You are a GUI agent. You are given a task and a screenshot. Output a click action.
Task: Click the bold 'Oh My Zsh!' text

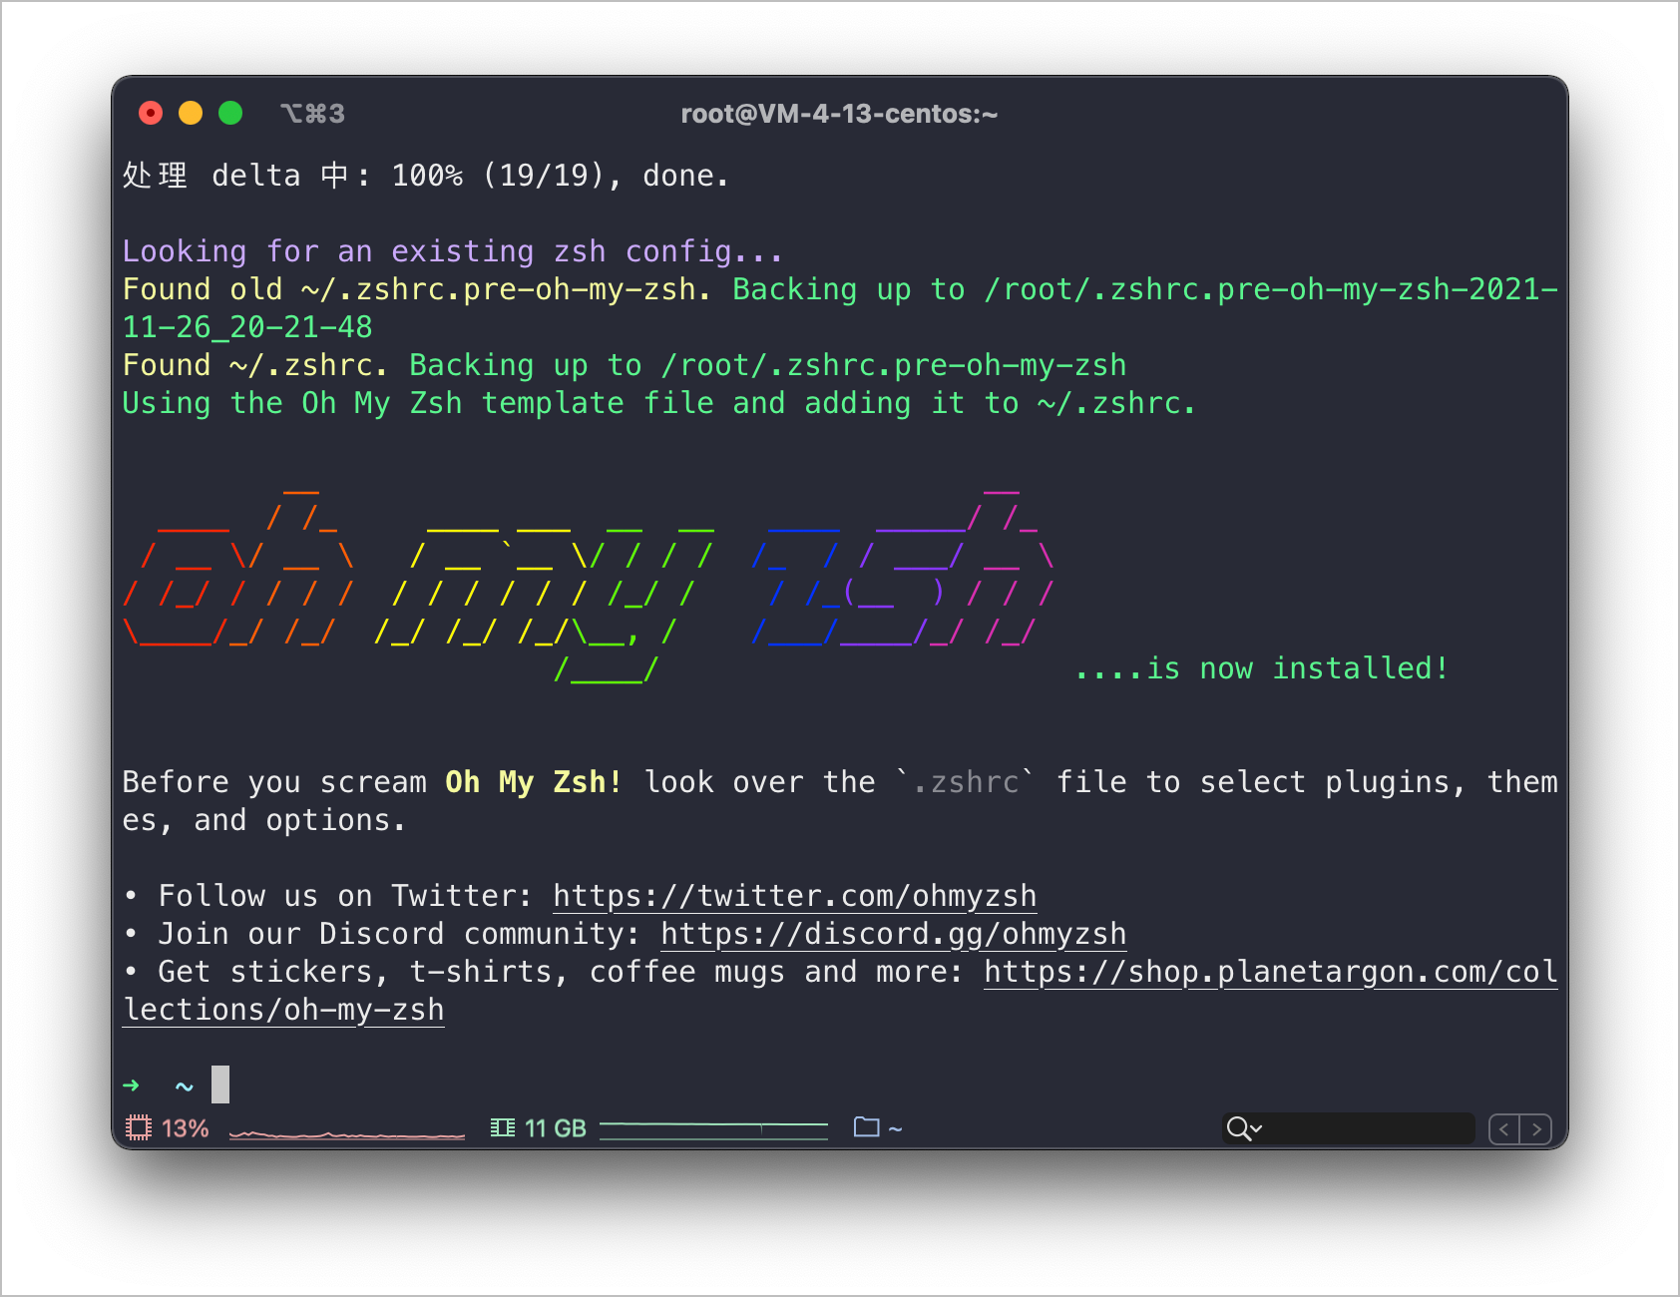coord(534,782)
